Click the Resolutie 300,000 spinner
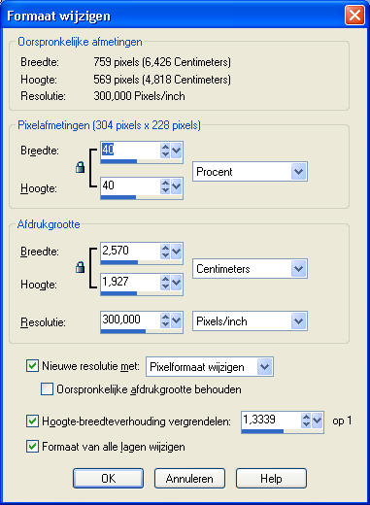Screen dimensions: 370x505 click(x=165, y=320)
